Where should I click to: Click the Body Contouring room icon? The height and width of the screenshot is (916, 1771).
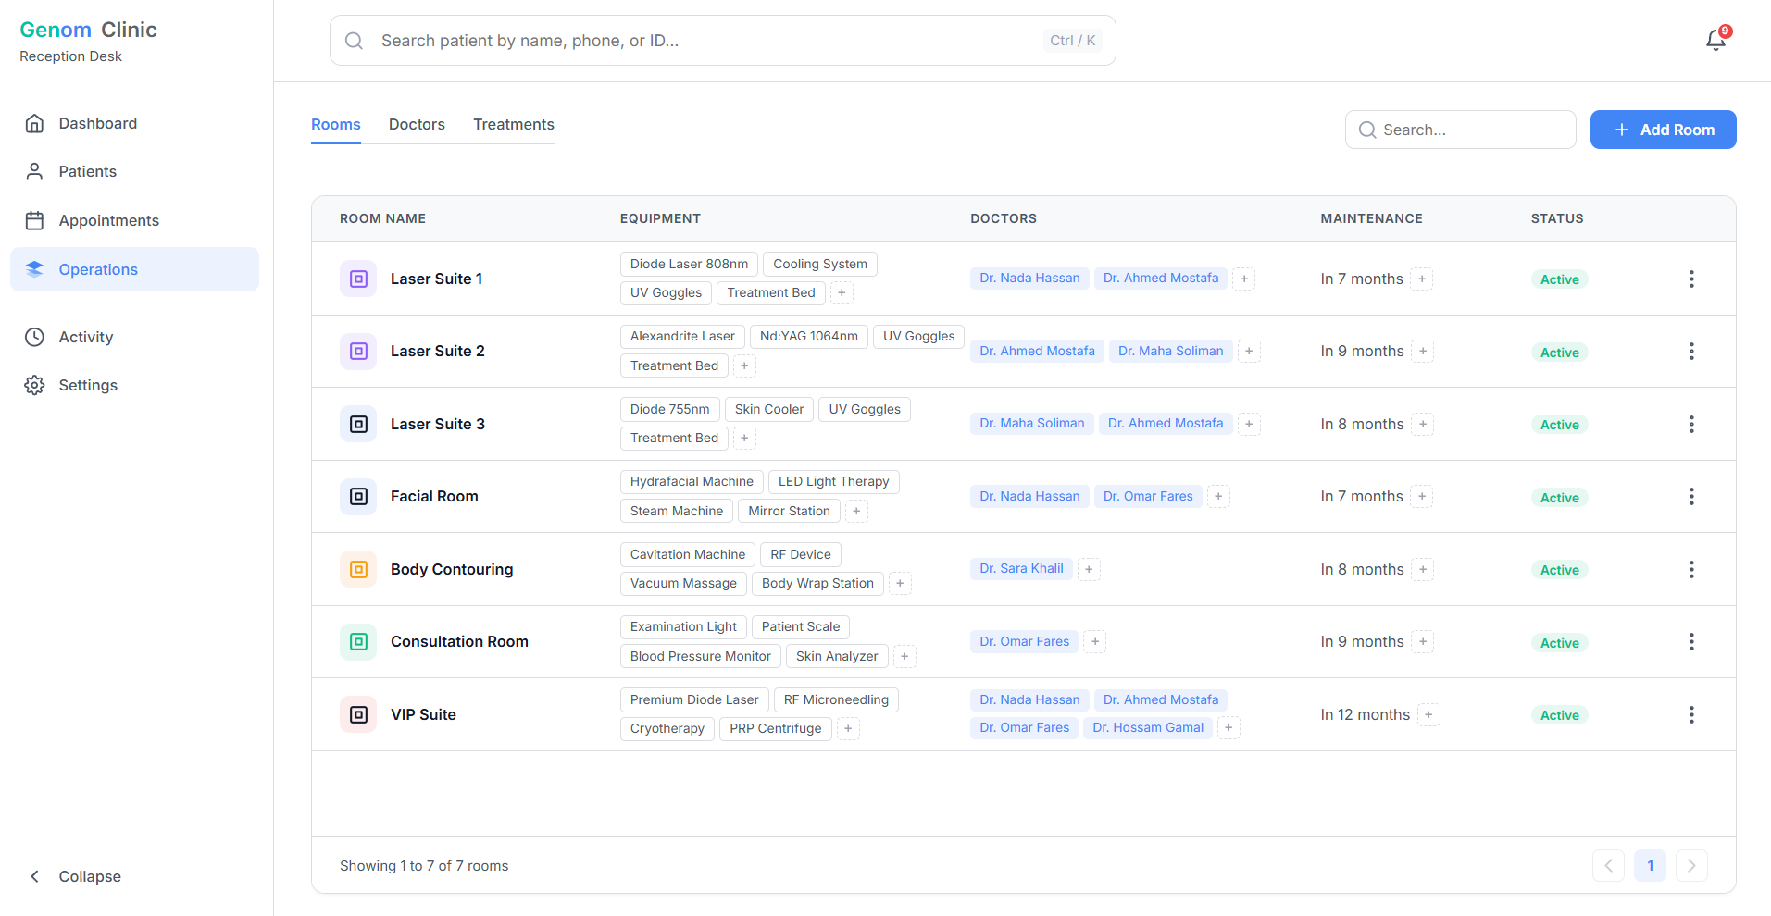pos(358,569)
